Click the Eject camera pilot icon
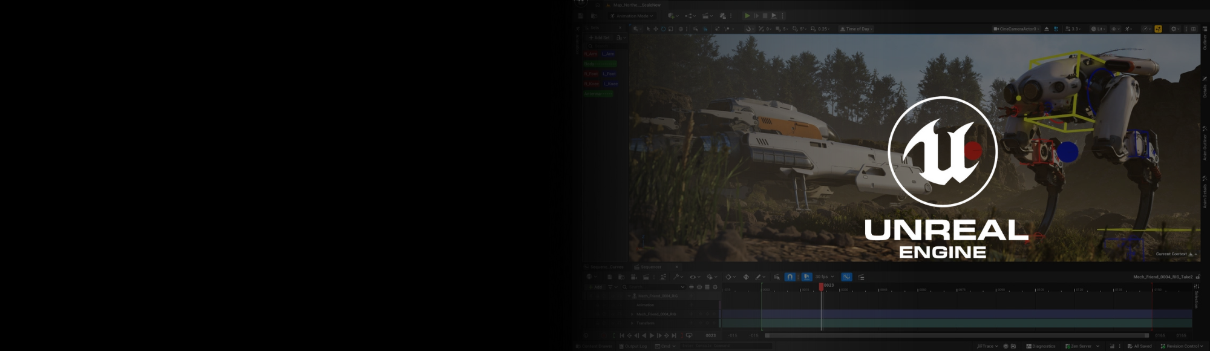 click(1047, 29)
